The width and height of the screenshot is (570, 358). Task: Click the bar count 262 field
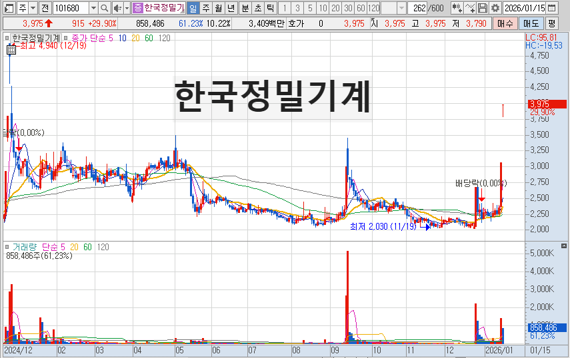pyautogui.click(x=417, y=7)
